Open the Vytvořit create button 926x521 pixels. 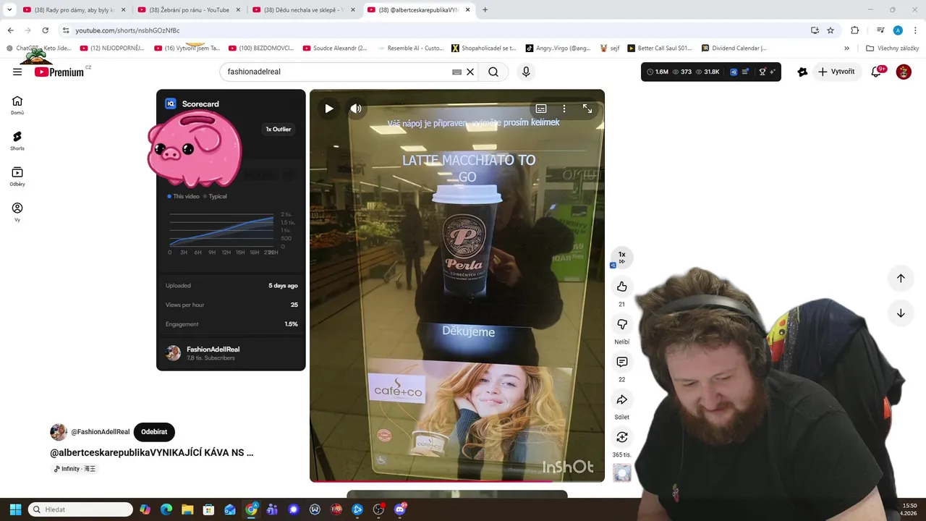pos(836,72)
